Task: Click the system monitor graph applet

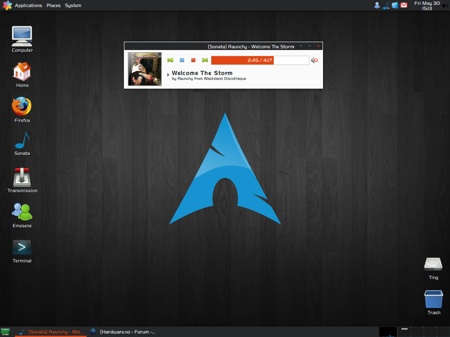Action: 388,332
